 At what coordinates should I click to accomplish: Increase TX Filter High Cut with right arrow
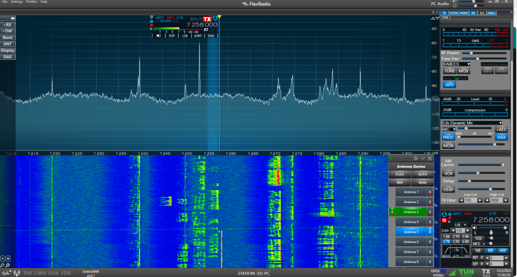(x=507, y=200)
